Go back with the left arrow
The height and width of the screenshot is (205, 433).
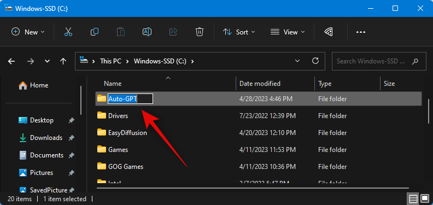[11, 61]
